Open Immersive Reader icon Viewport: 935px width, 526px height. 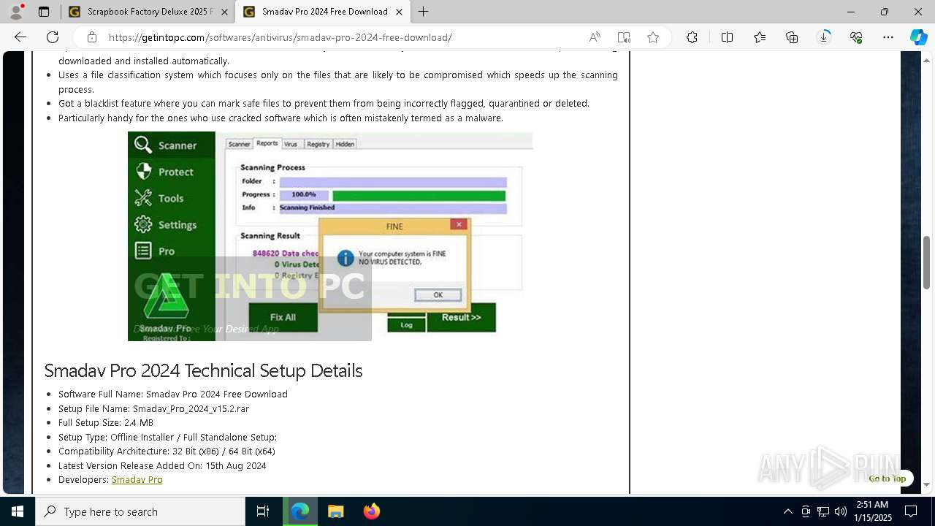(624, 37)
